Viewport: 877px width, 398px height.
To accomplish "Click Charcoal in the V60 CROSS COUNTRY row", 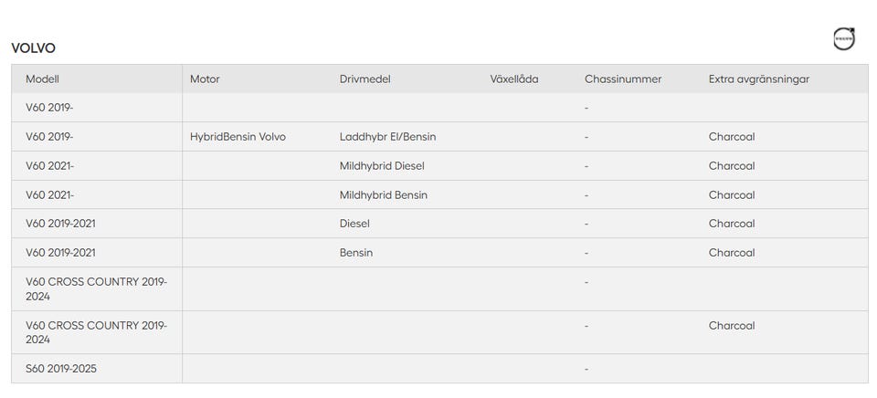I will [x=732, y=325].
